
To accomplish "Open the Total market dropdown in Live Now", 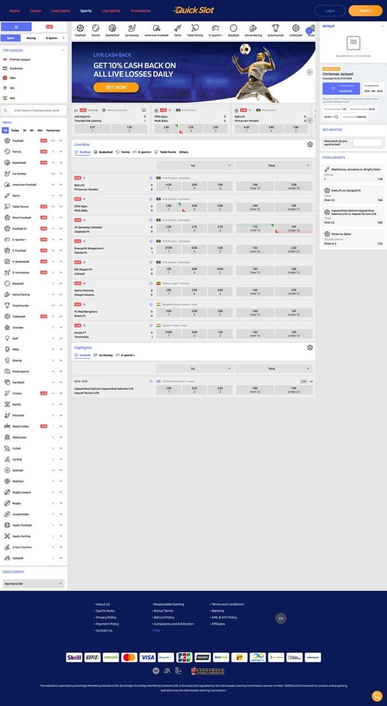I will click(x=274, y=165).
